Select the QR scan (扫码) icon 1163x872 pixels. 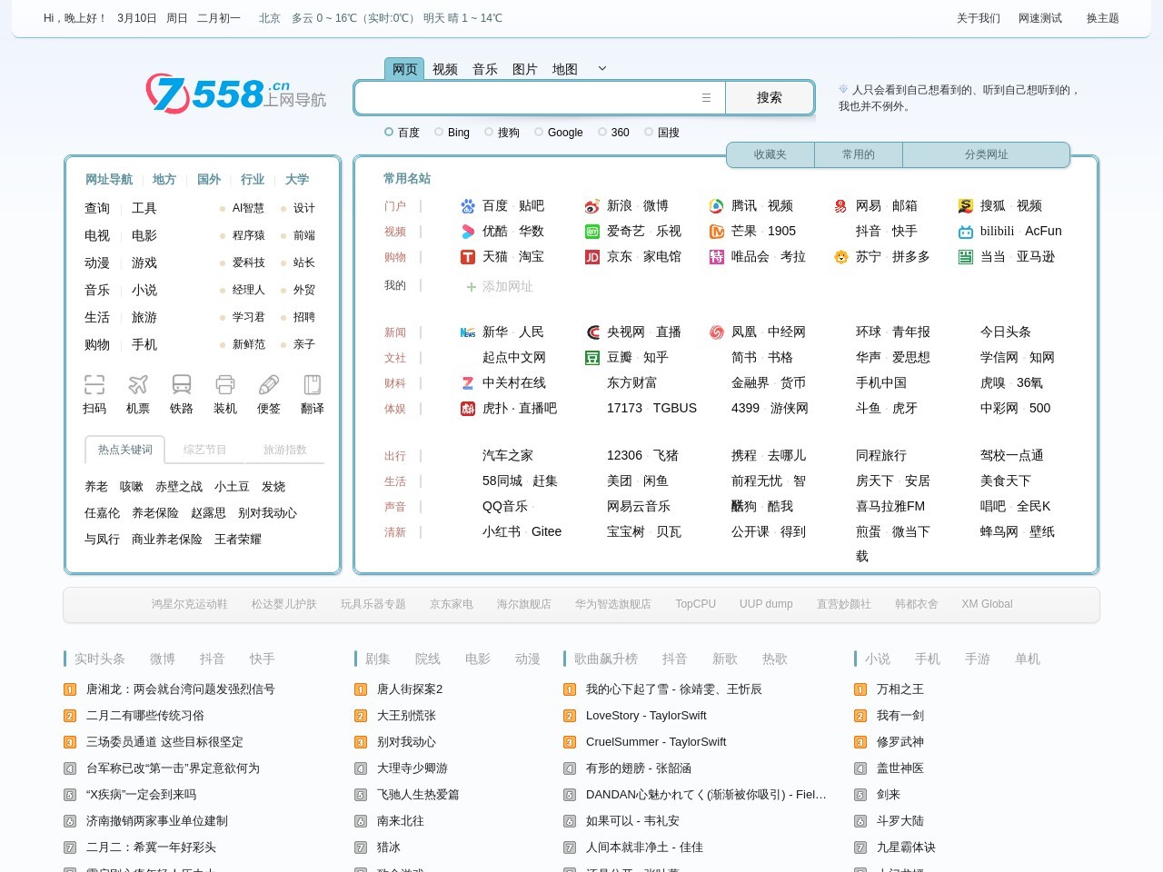point(95,386)
